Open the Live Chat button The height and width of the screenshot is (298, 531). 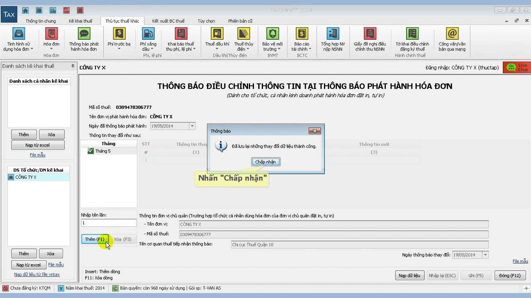516,67
